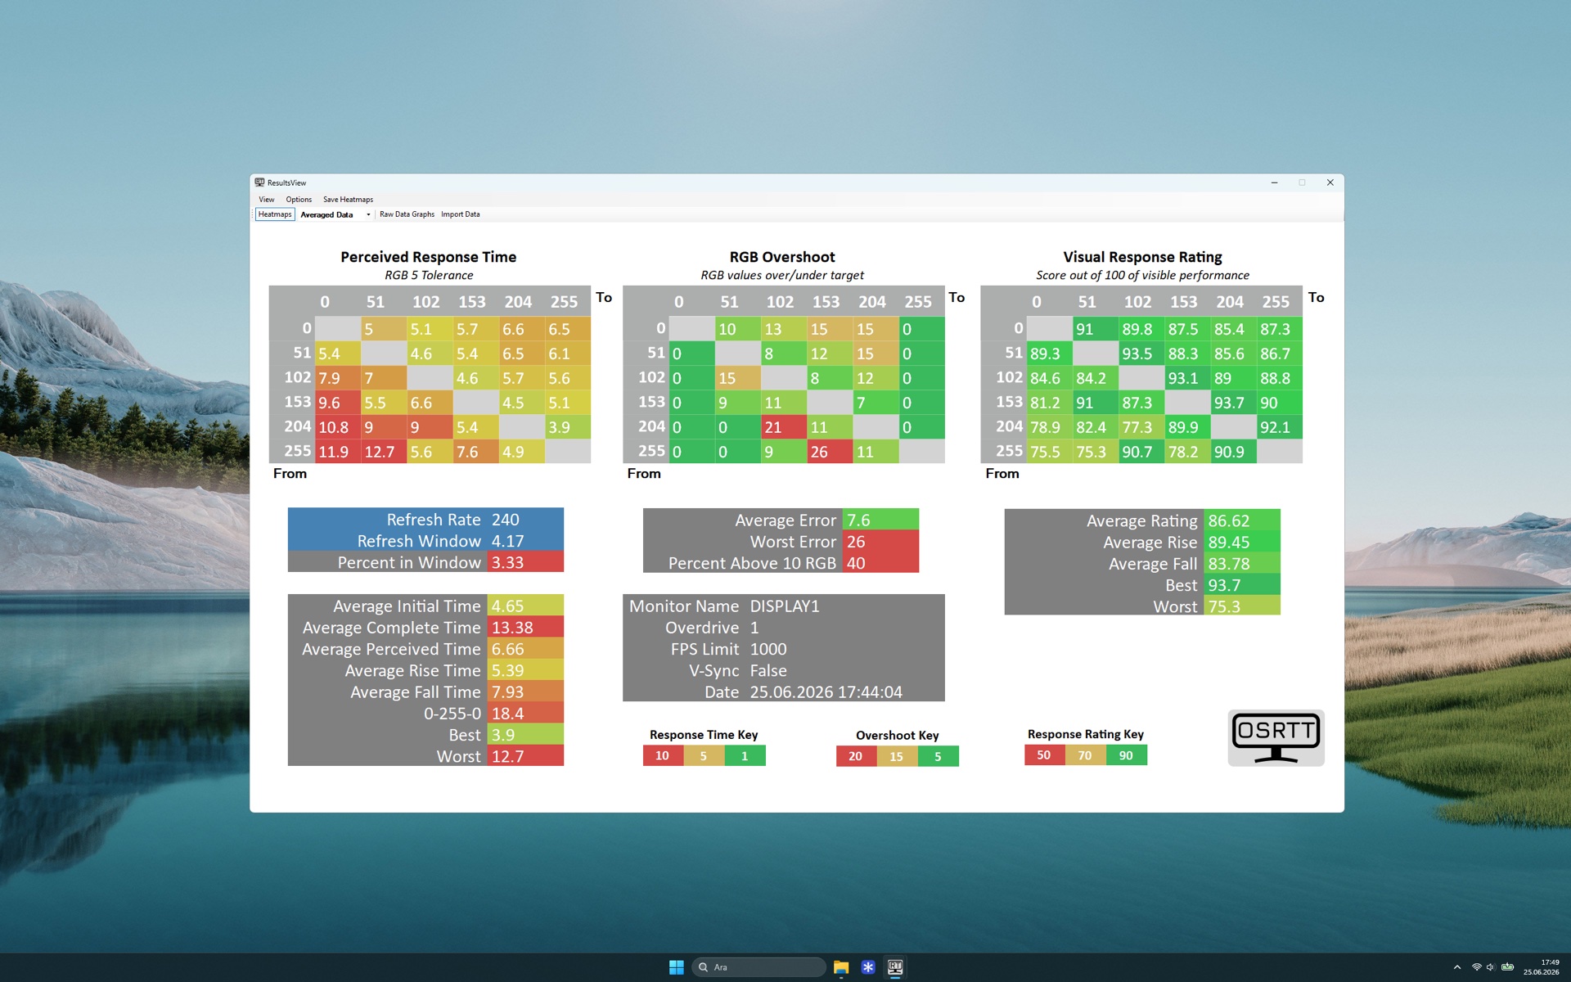Click the Save Heatmaps menu item
The width and height of the screenshot is (1571, 982).
(348, 200)
